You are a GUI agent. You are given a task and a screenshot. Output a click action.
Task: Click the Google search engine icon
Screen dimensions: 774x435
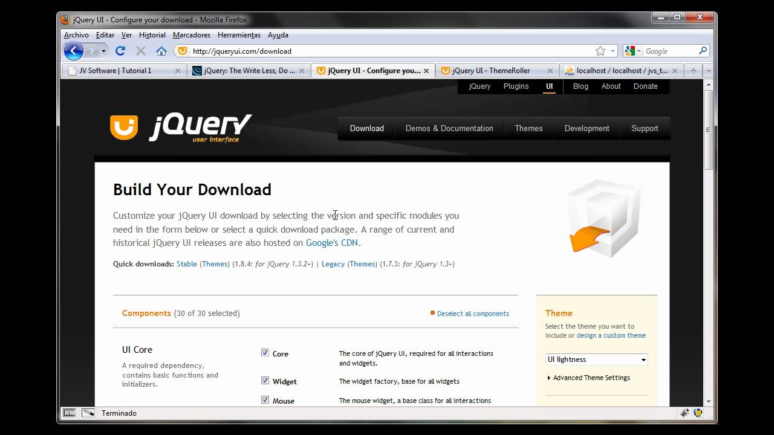(630, 51)
